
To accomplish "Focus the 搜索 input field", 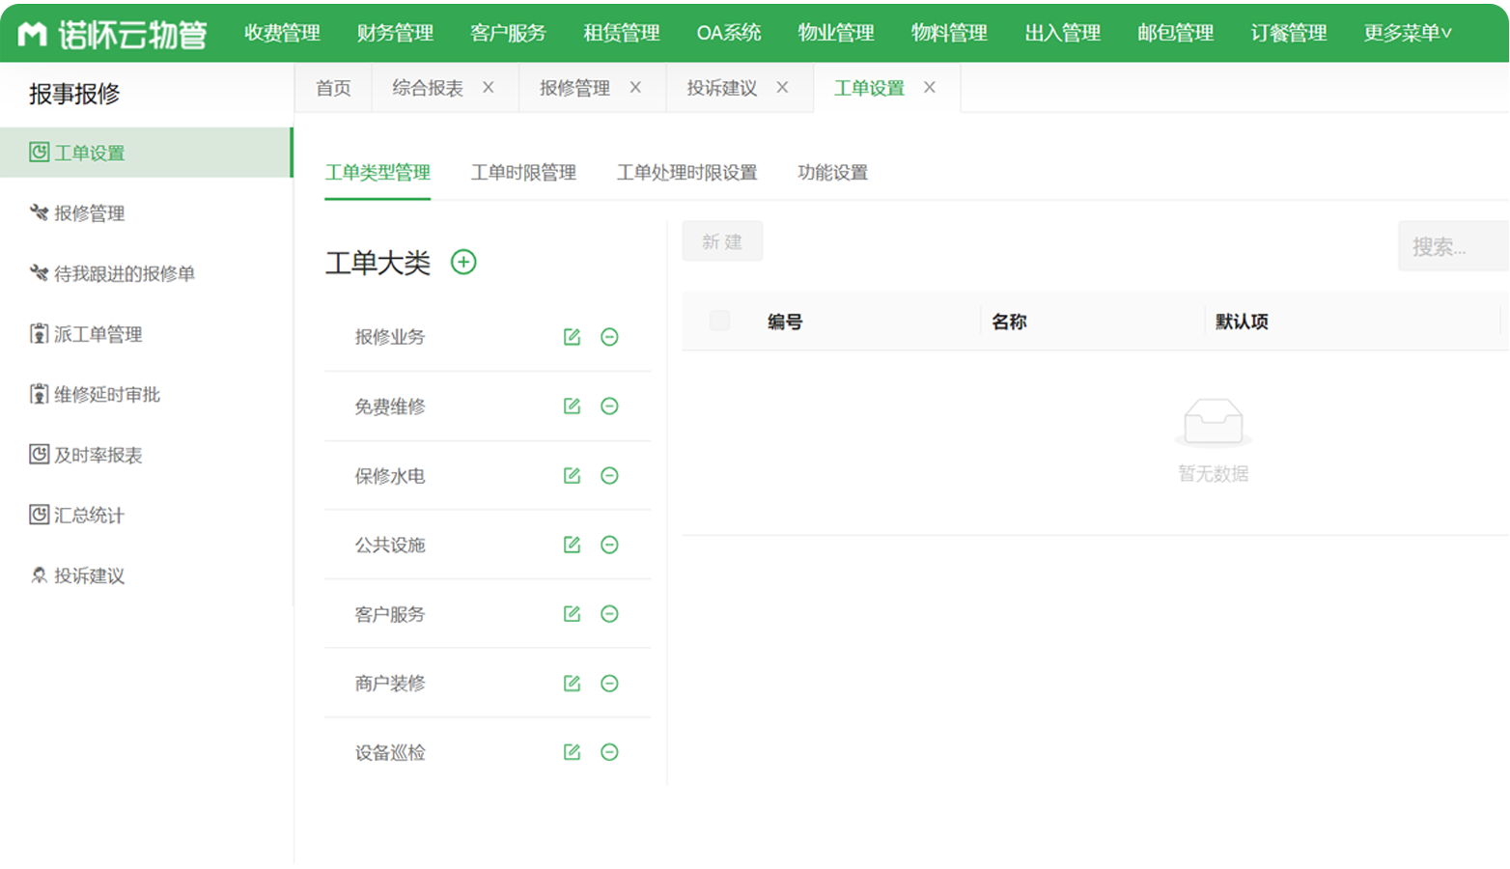I will (1452, 246).
